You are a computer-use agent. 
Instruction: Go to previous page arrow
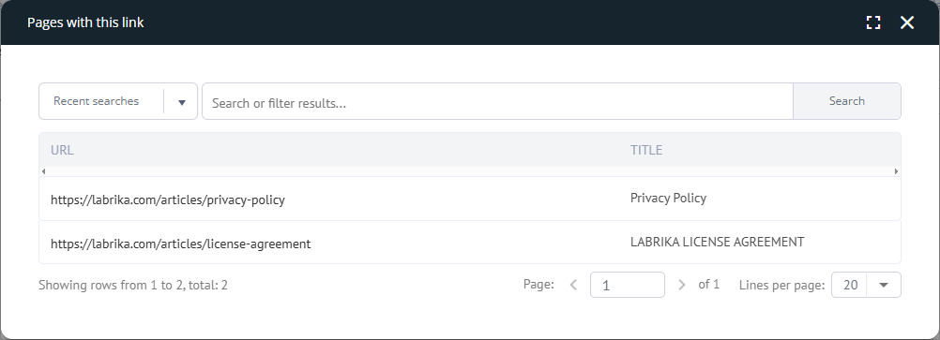573,285
